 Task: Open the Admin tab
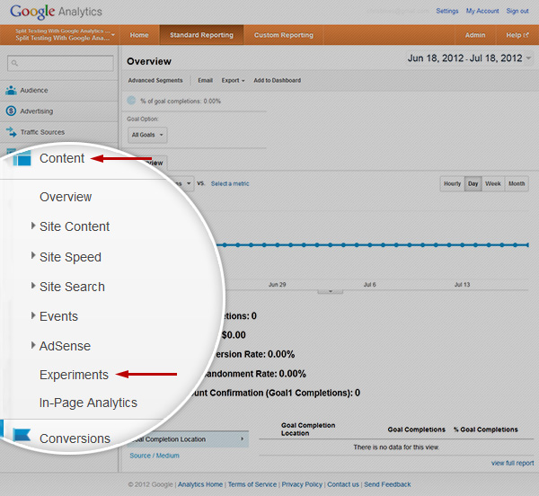pyautogui.click(x=475, y=35)
